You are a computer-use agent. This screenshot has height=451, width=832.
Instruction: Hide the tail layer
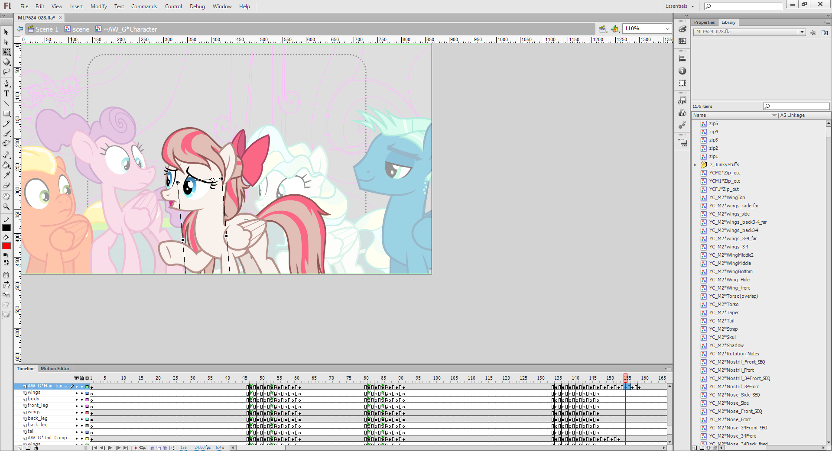(77, 432)
